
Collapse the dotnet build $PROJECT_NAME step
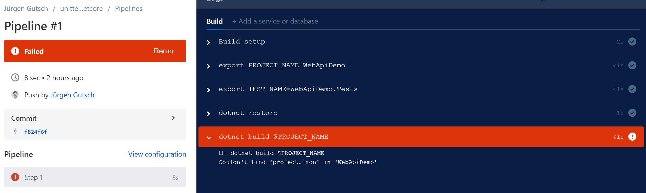[209, 138]
